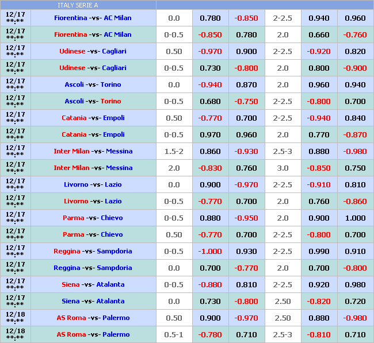This screenshot has height=343, width=374.
Task: Open AS Roma vs Palermo match with 0.5-1 handicap
Action: pyautogui.click(x=93, y=335)
